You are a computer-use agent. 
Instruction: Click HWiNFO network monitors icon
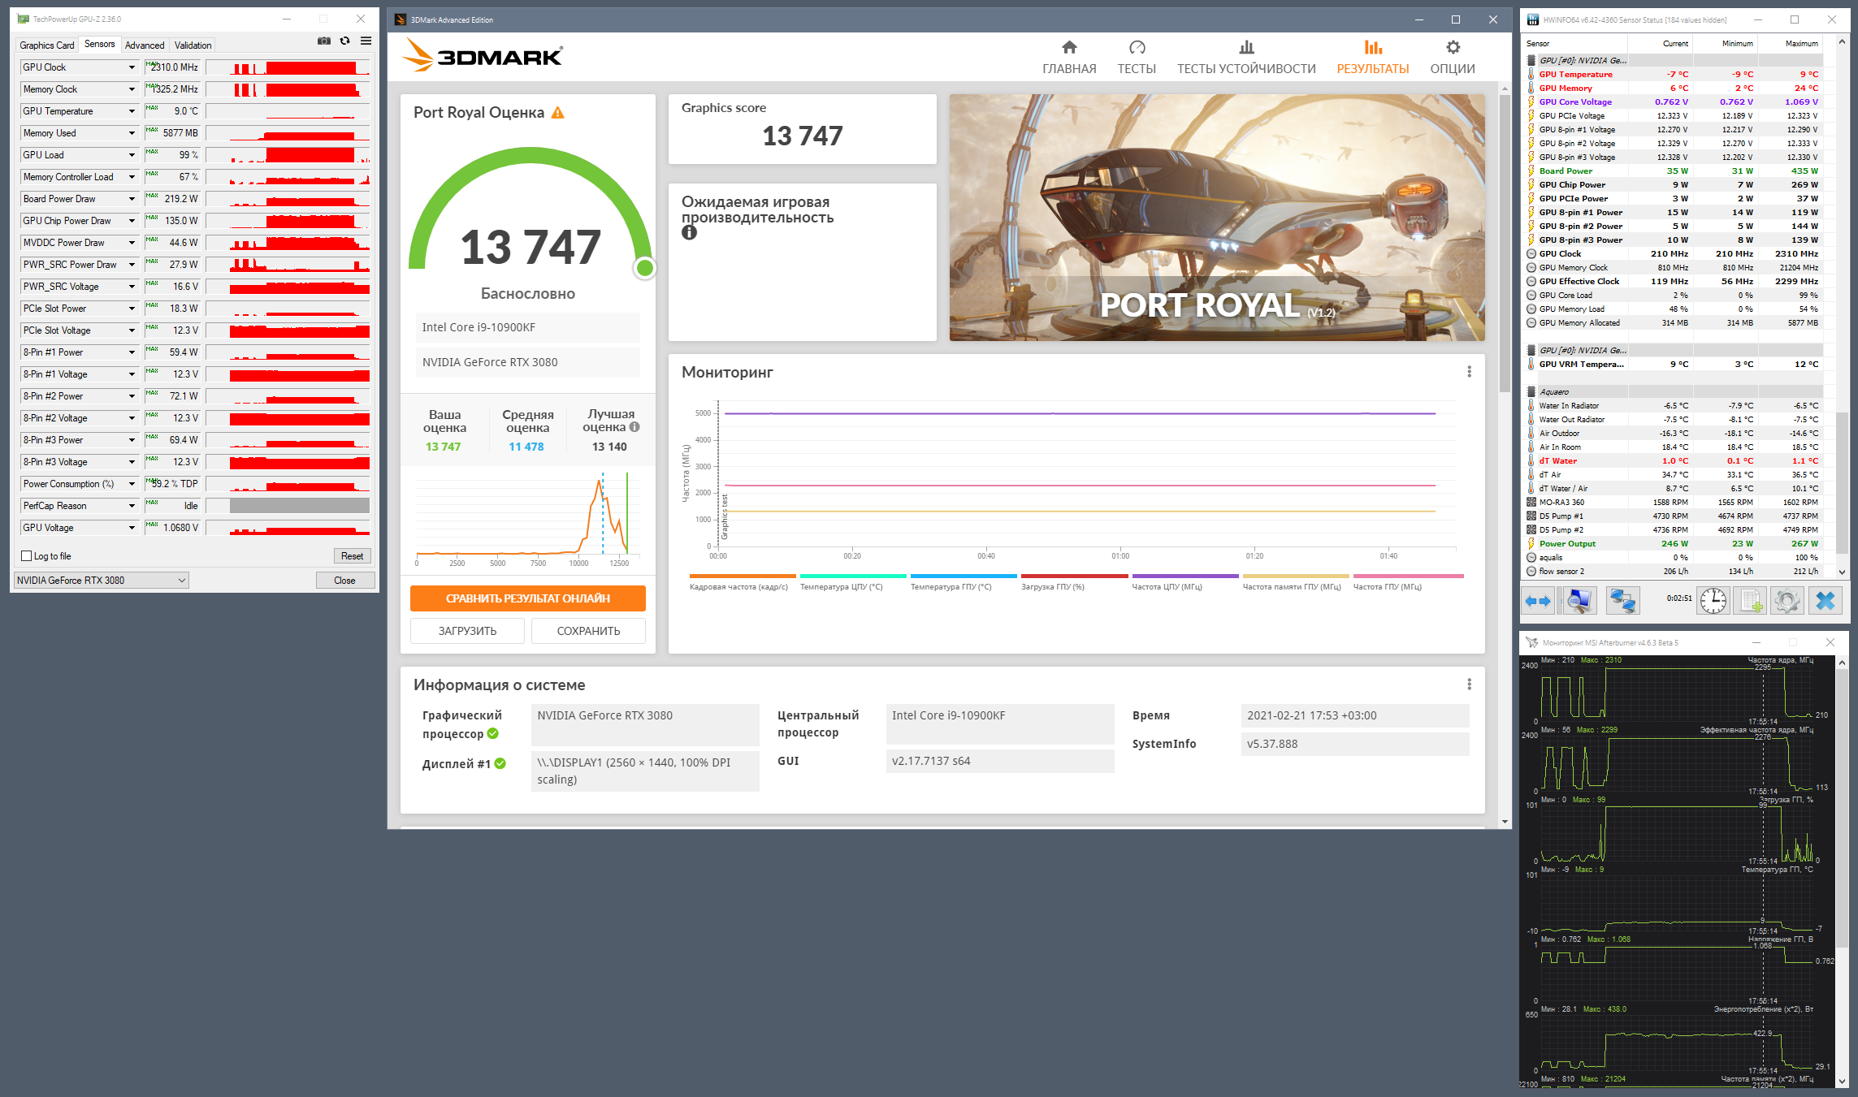click(1622, 601)
